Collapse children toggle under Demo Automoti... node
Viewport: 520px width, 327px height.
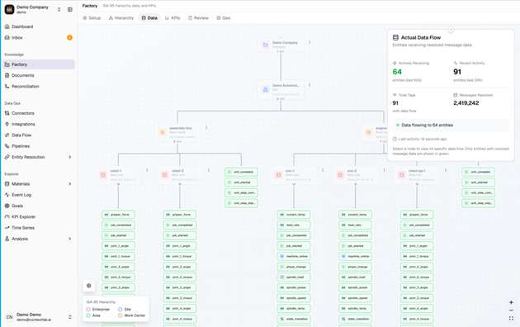point(281,99)
